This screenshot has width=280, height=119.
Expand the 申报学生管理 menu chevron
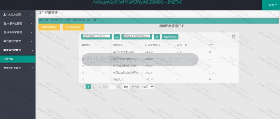coord(32,24)
